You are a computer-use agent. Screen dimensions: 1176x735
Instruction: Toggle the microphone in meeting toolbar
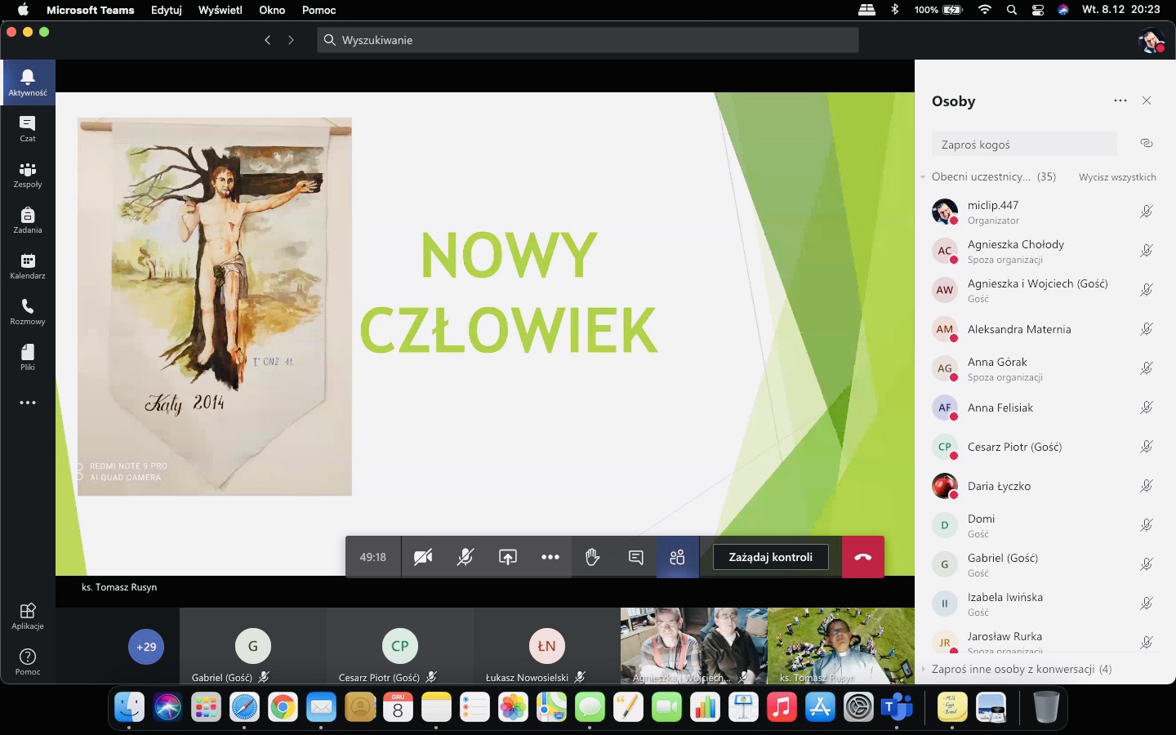465,557
